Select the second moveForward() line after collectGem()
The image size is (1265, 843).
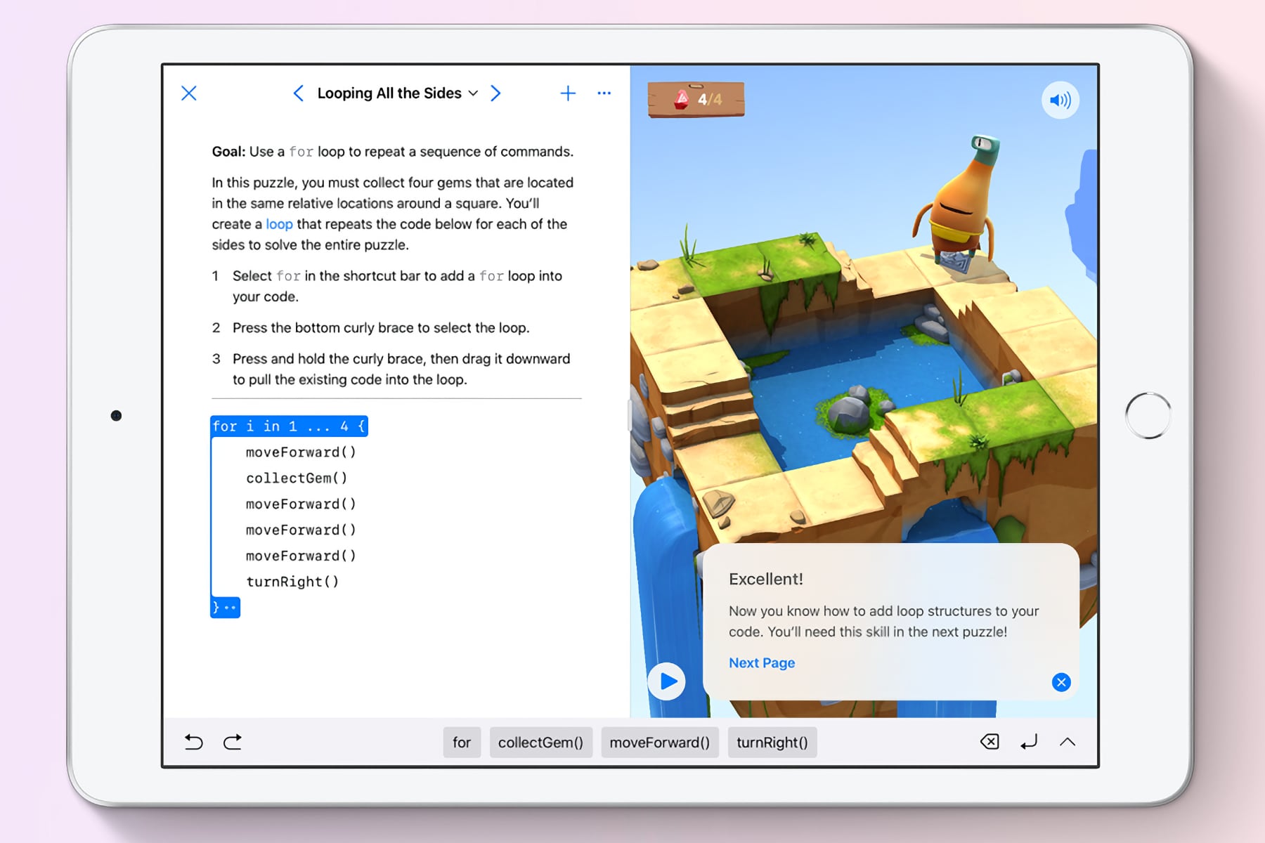click(x=301, y=504)
